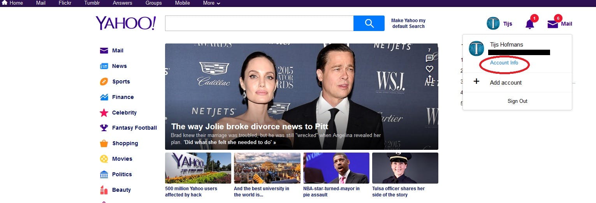The width and height of the screenshot is (596, 203).
Task: Click the plus icon beside Add account
Action: [476, 82]
